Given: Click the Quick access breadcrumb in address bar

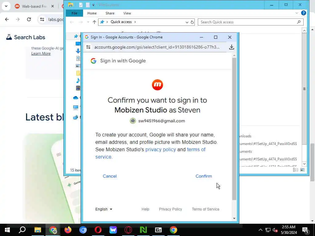Looking at the screenshot, I should 121,22.
